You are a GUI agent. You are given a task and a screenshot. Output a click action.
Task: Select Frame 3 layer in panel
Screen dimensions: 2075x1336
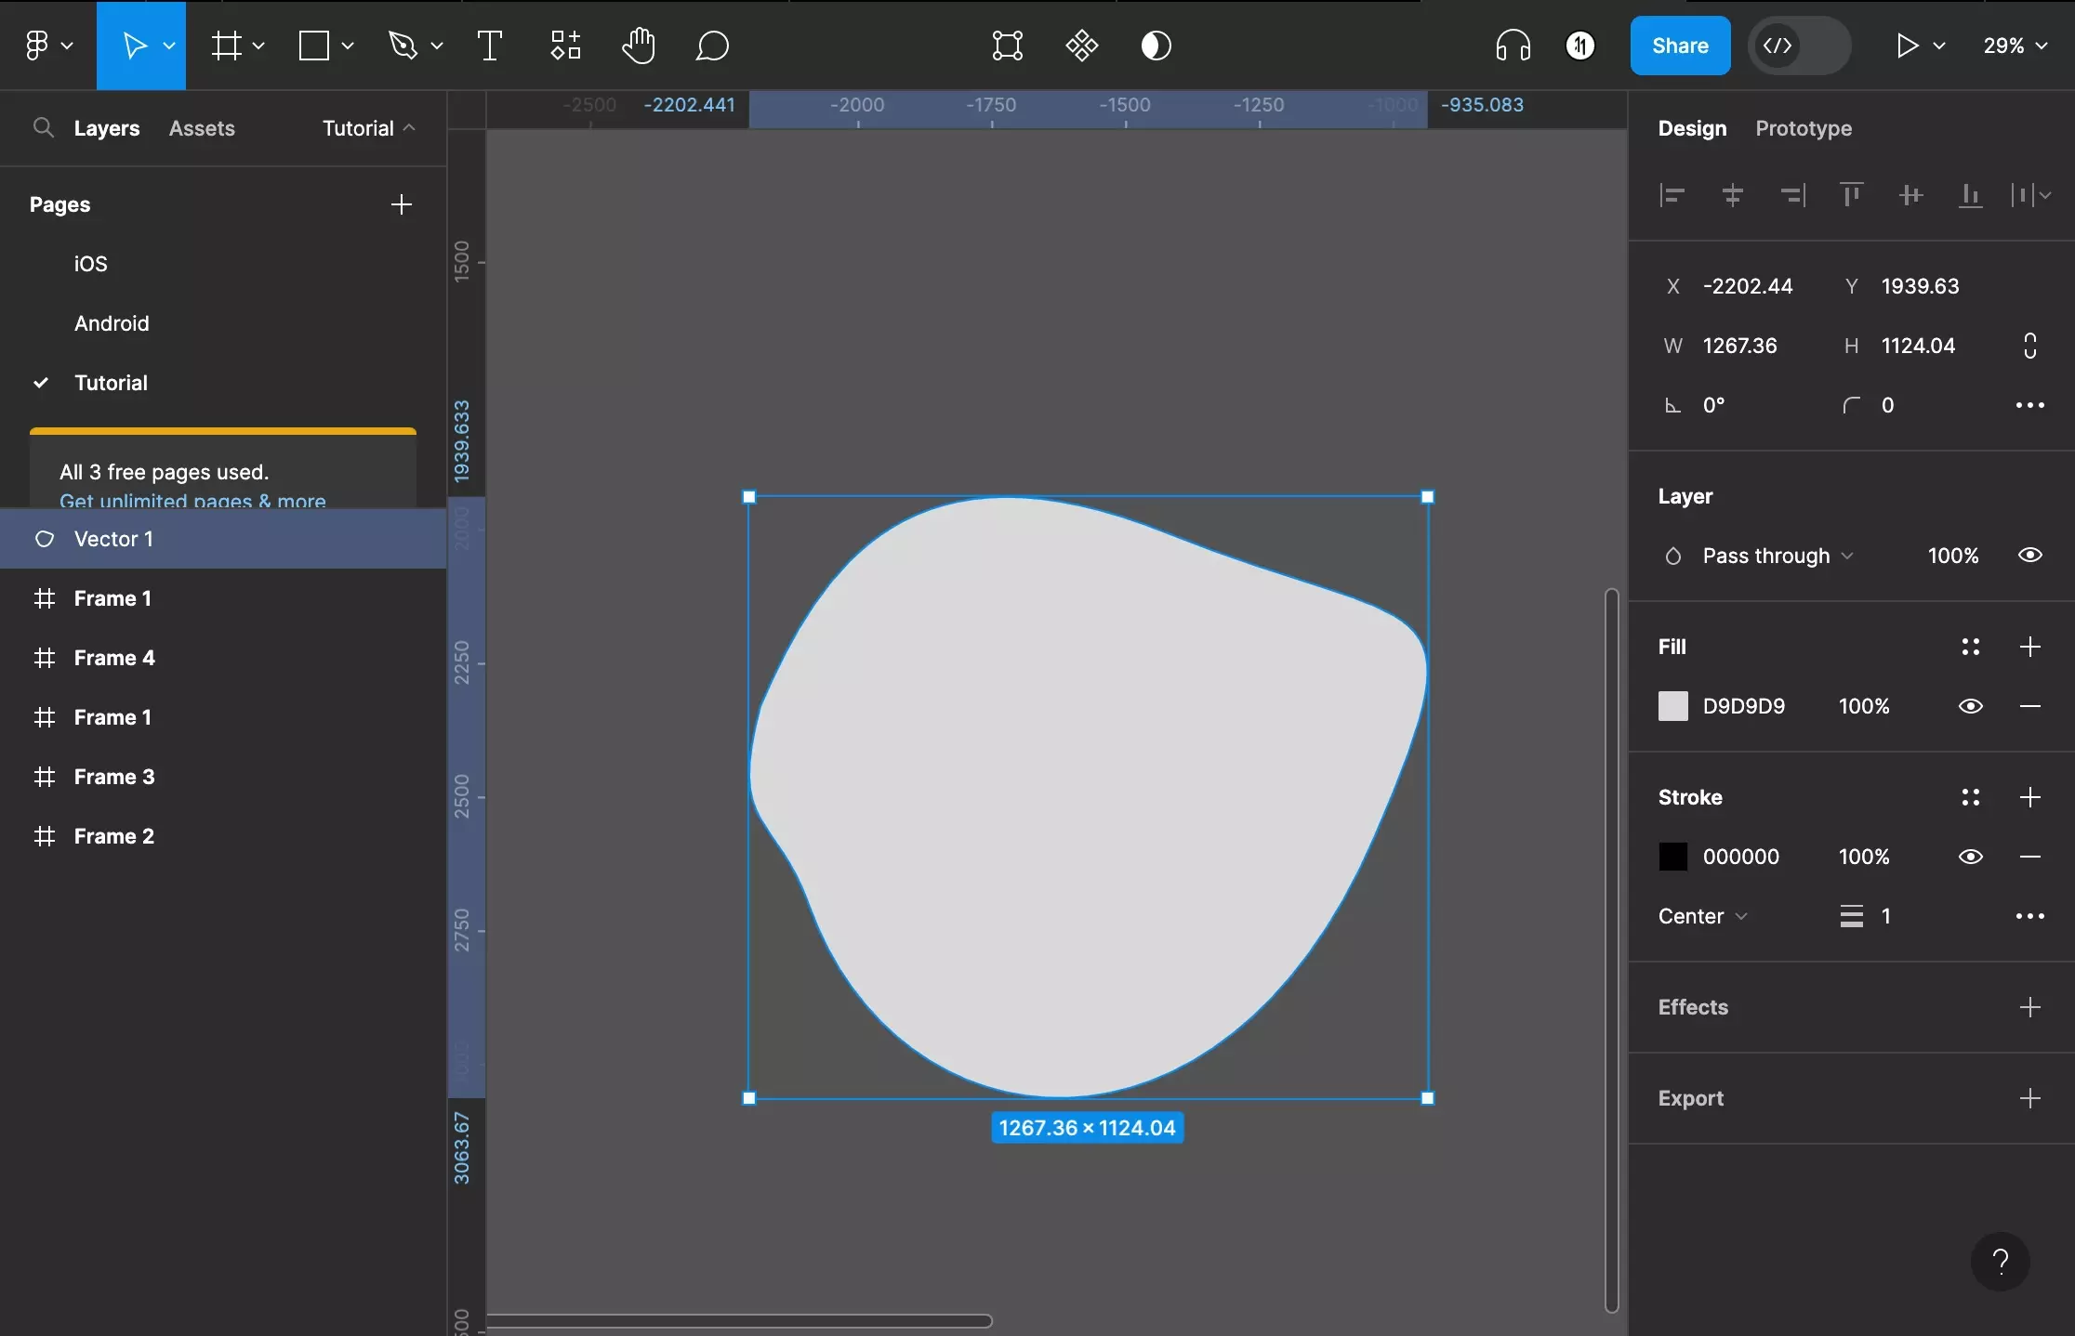(x=113, y=775)
